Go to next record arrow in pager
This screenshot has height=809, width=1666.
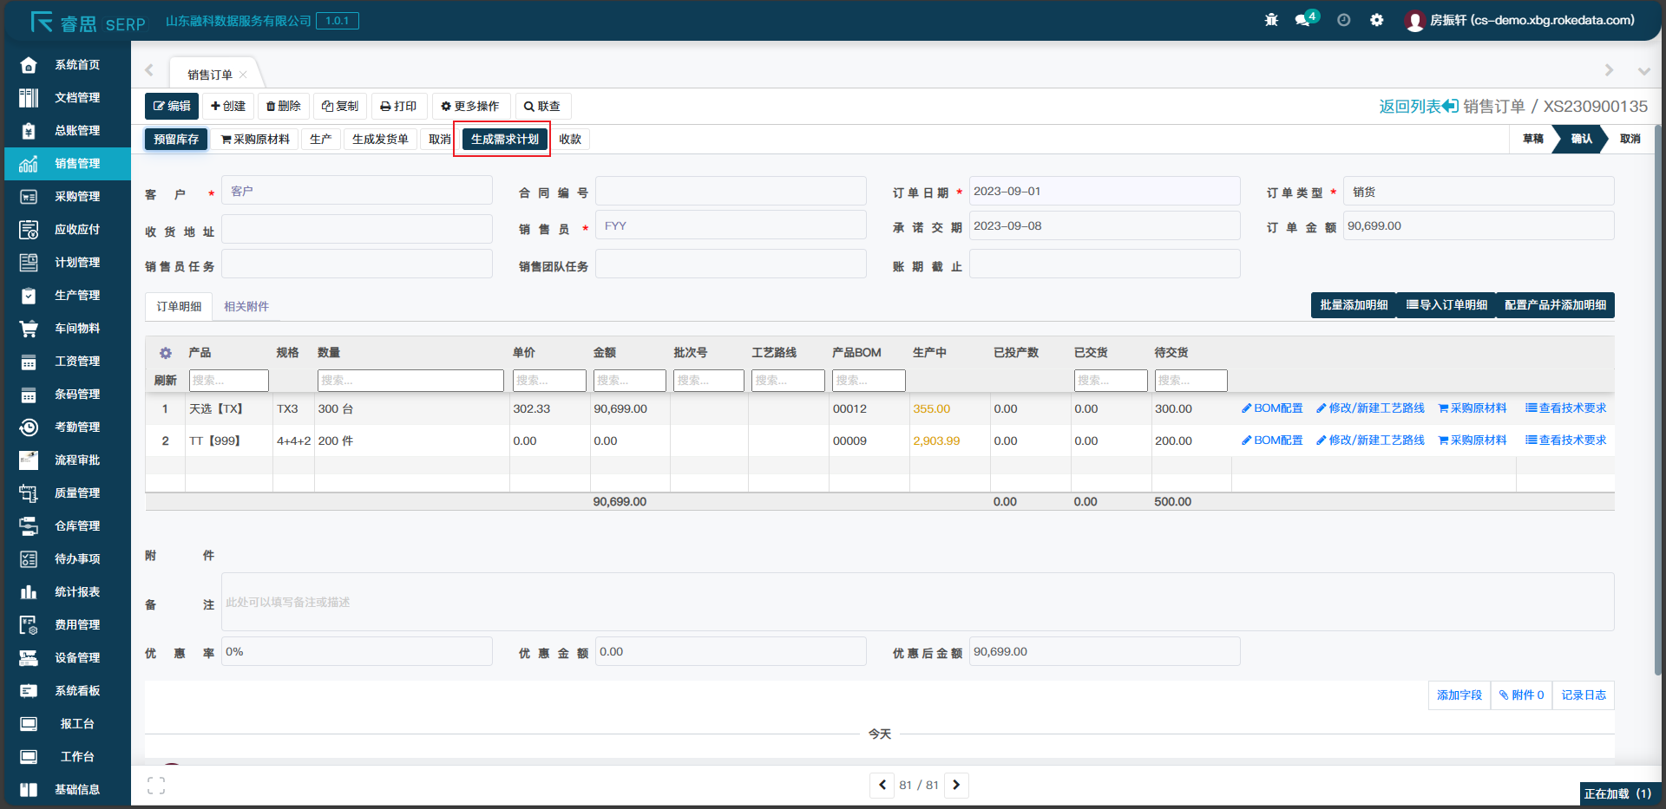tap(956, 786)
